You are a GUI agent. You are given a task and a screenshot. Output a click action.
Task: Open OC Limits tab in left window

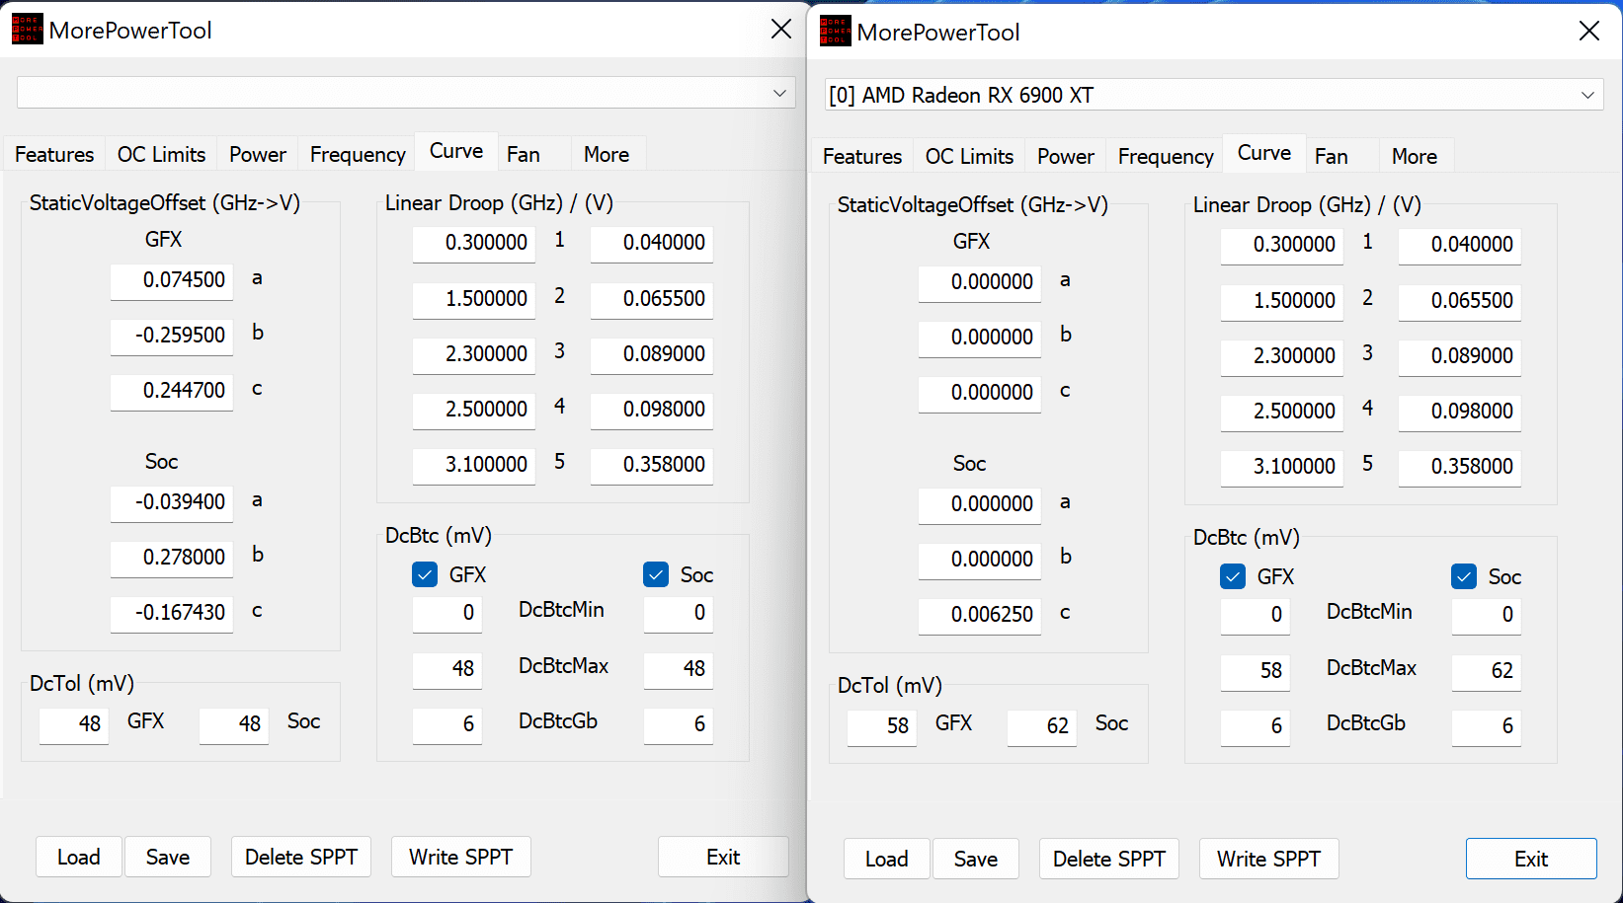tap(161, 154)
